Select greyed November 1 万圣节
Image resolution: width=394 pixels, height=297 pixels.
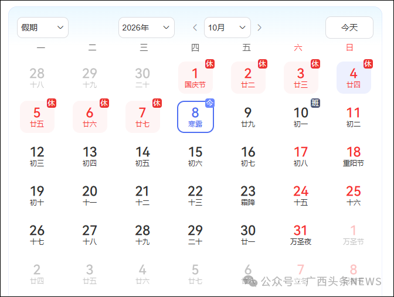354,234
